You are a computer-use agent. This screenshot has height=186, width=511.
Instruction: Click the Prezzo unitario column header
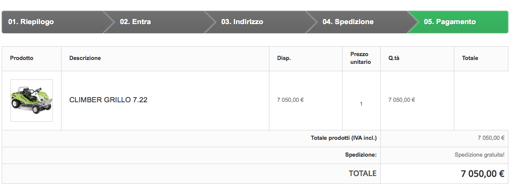[x=361, y=58]
